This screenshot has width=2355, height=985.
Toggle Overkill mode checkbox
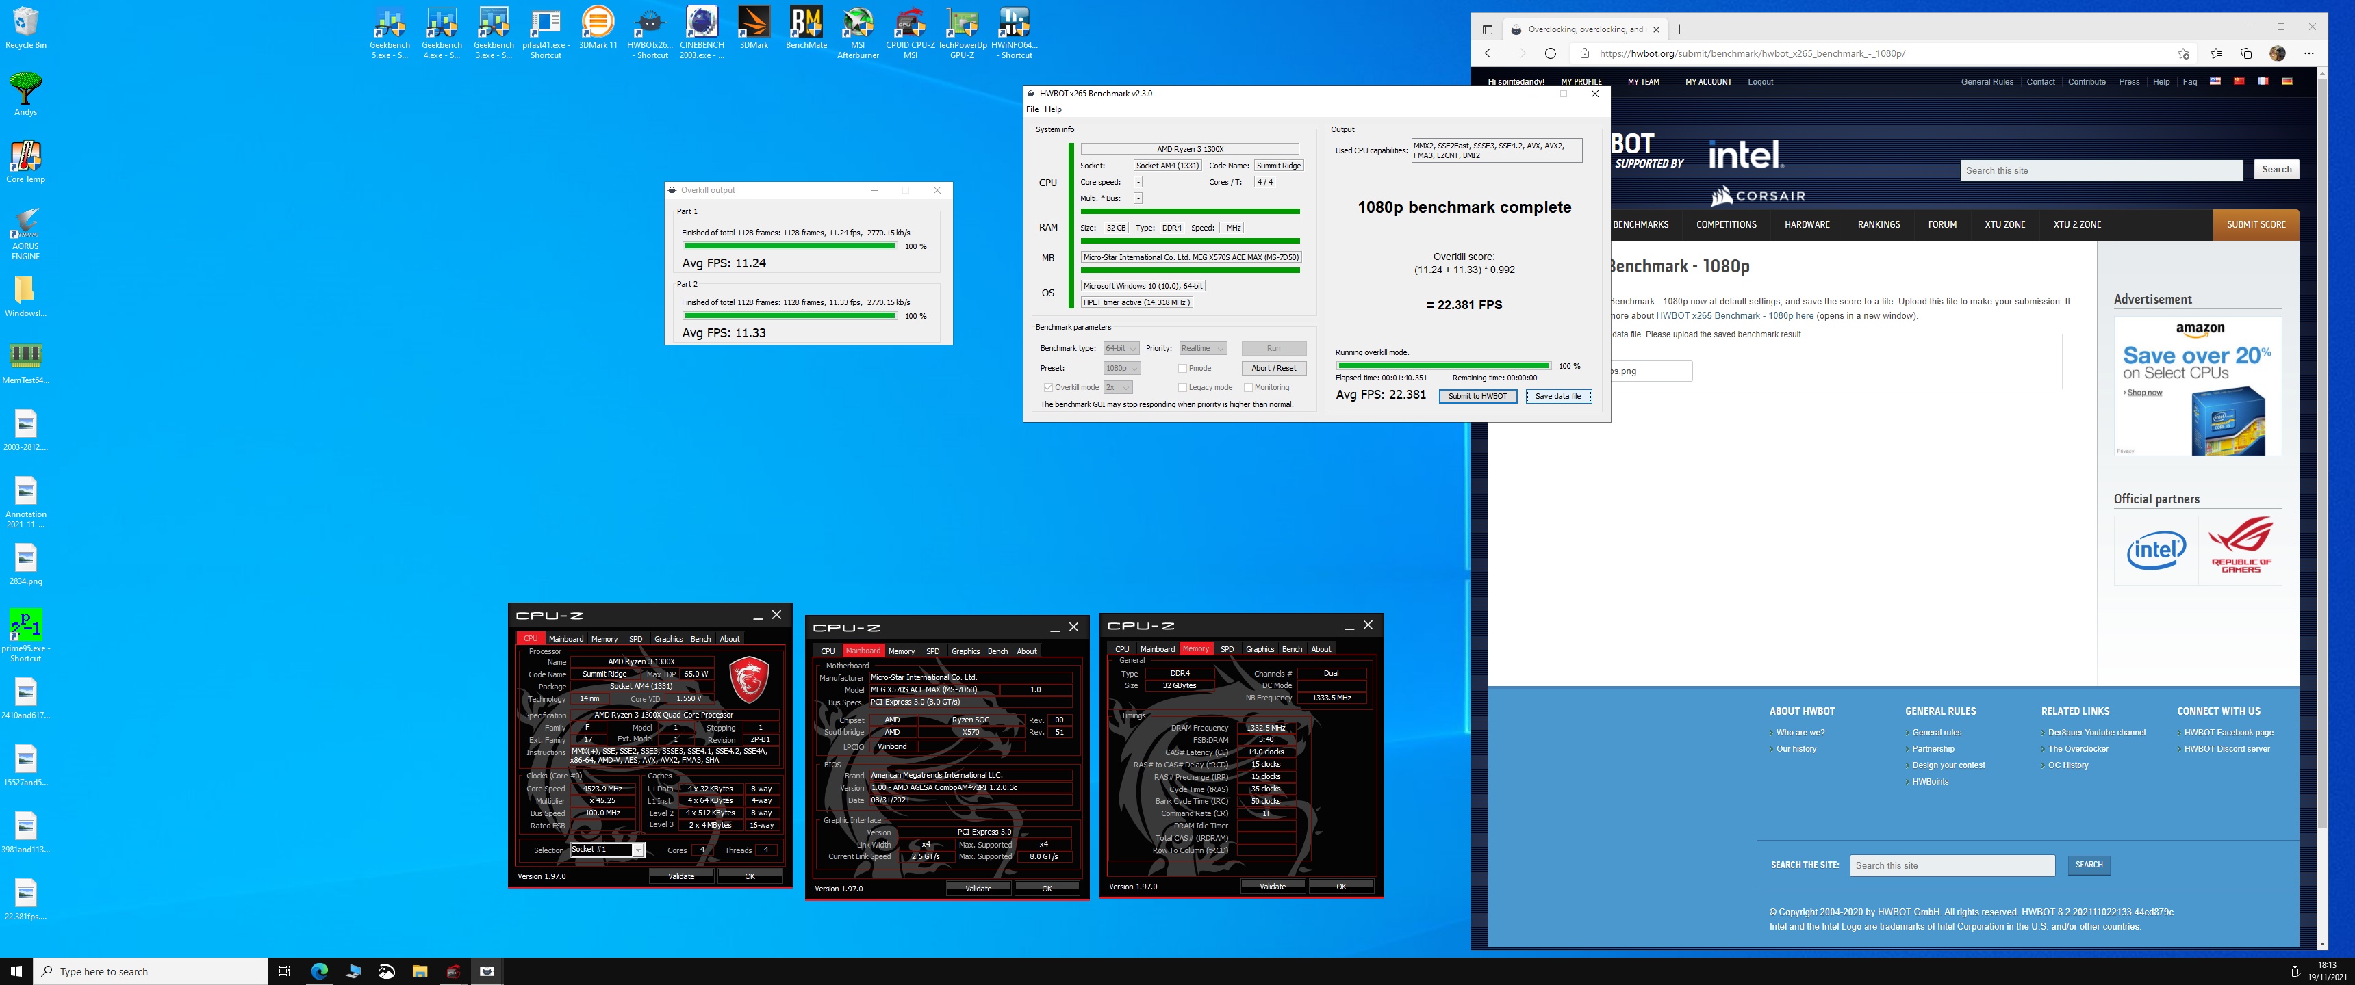tap(1049, 387)
